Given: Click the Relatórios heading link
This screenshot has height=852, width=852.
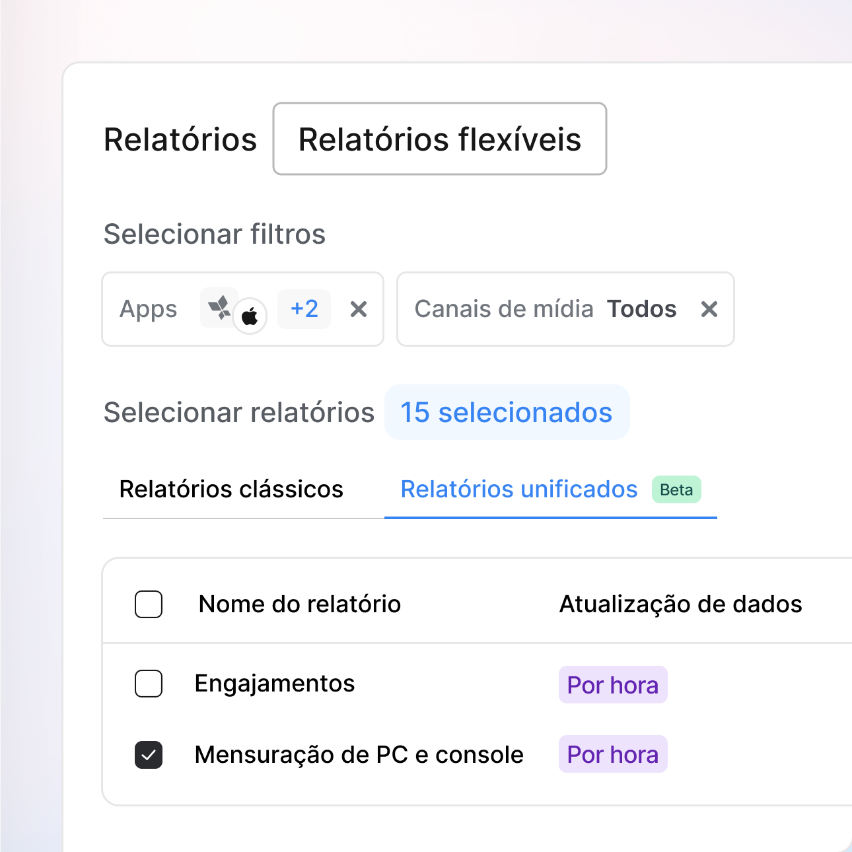Looking at the screenshot, I should point(180,139).
